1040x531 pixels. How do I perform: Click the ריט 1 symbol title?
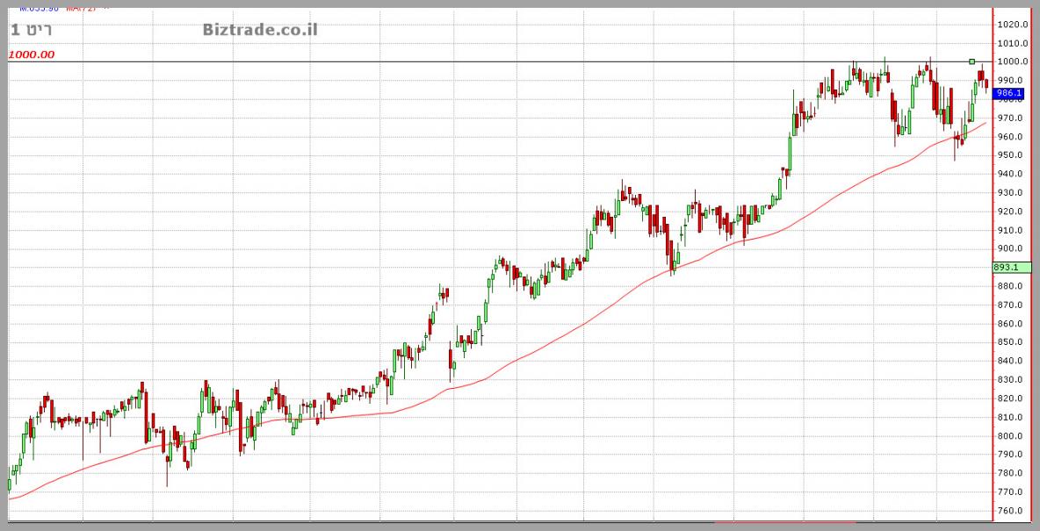[x=32, y=30]
